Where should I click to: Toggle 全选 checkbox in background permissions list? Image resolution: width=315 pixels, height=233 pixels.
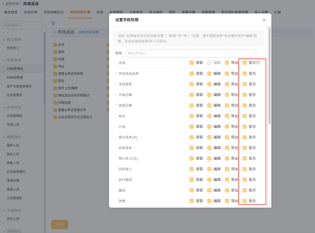55,45
